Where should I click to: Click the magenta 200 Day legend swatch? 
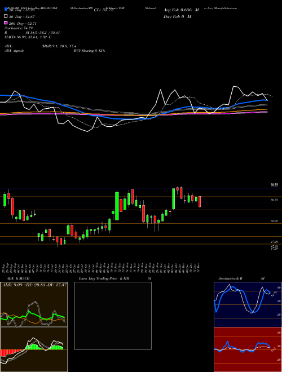(x=6, y=23)
